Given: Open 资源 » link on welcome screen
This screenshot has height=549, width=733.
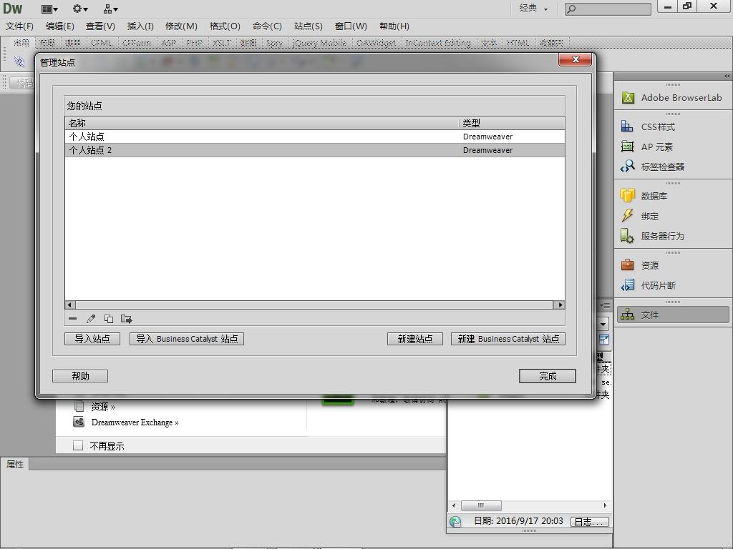Looking at the screenshot, I should tap(102, 407).
